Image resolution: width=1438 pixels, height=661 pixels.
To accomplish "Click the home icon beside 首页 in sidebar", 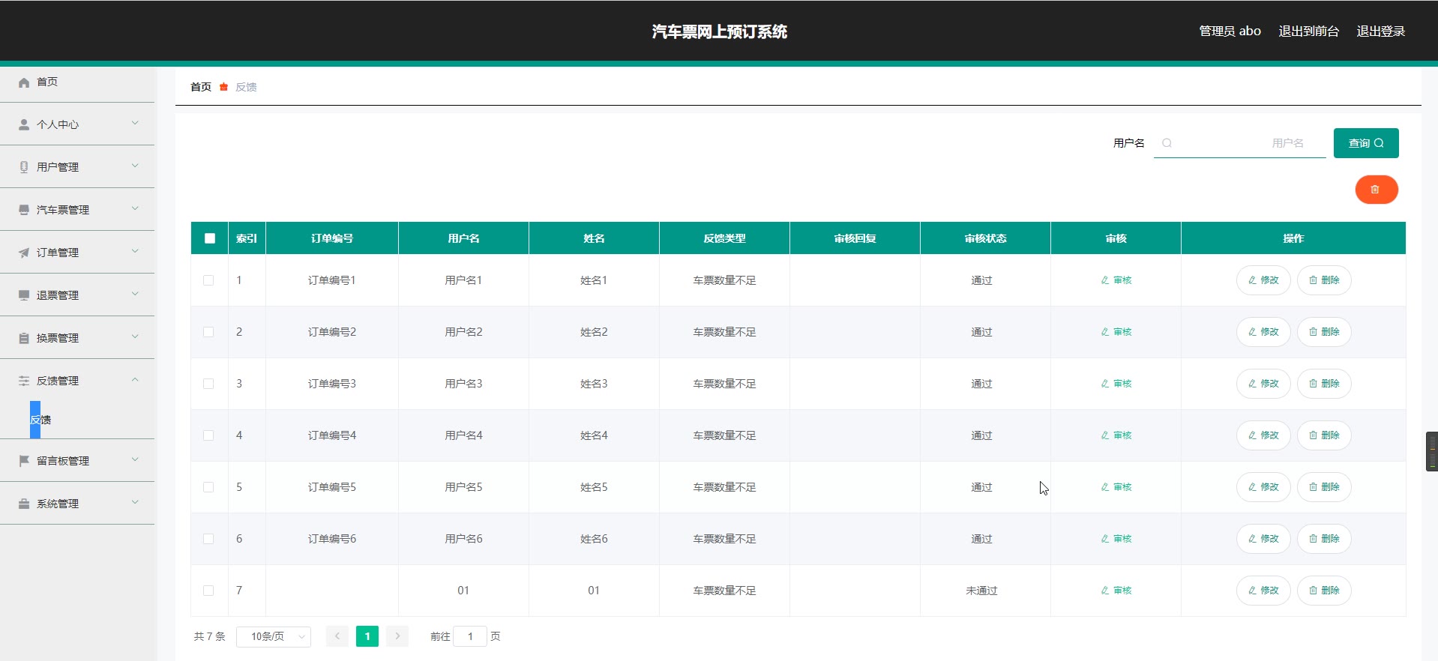I will 24,82.
